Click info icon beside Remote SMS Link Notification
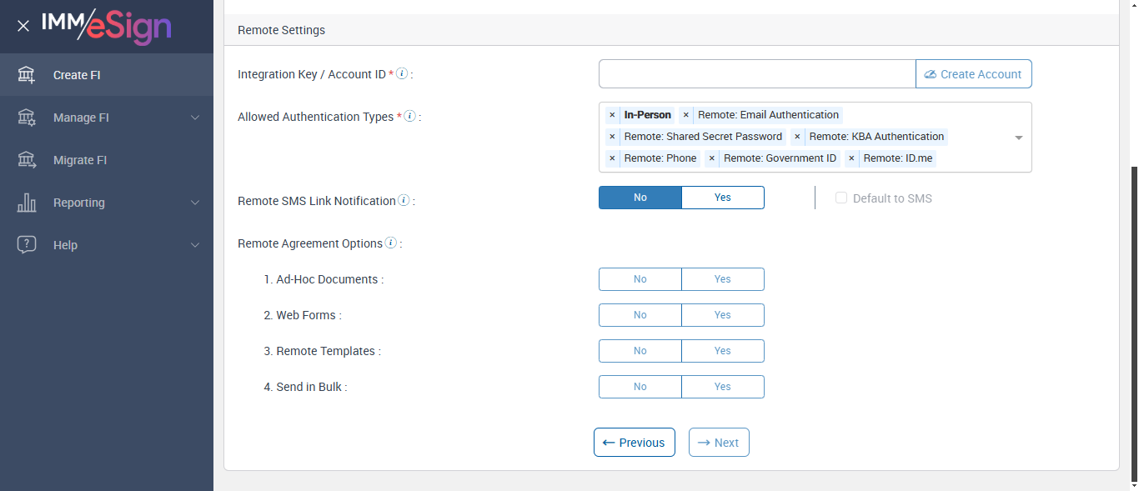1139x491 pixels. [x=404, y=200]
